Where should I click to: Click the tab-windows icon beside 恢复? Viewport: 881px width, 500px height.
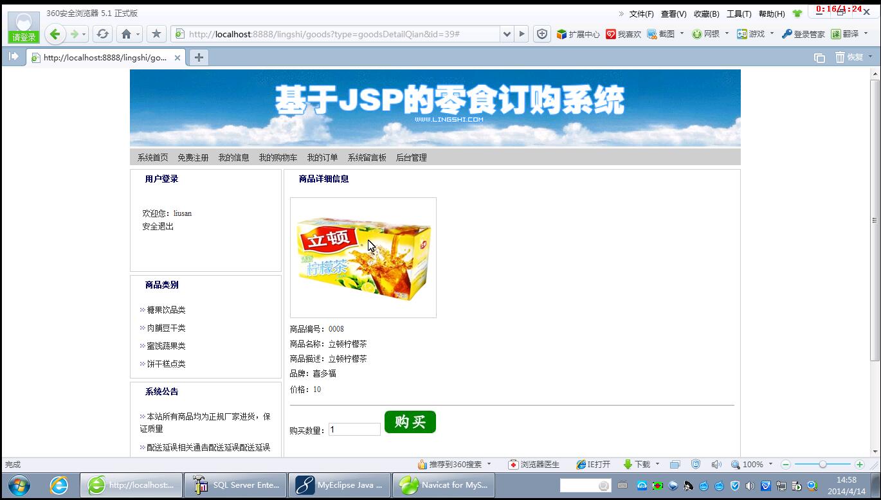point(819,58)
